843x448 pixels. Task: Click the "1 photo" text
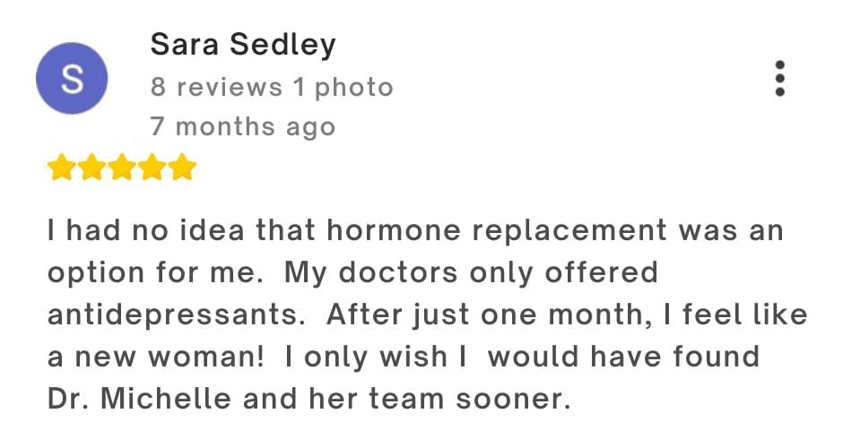[343, 88]
